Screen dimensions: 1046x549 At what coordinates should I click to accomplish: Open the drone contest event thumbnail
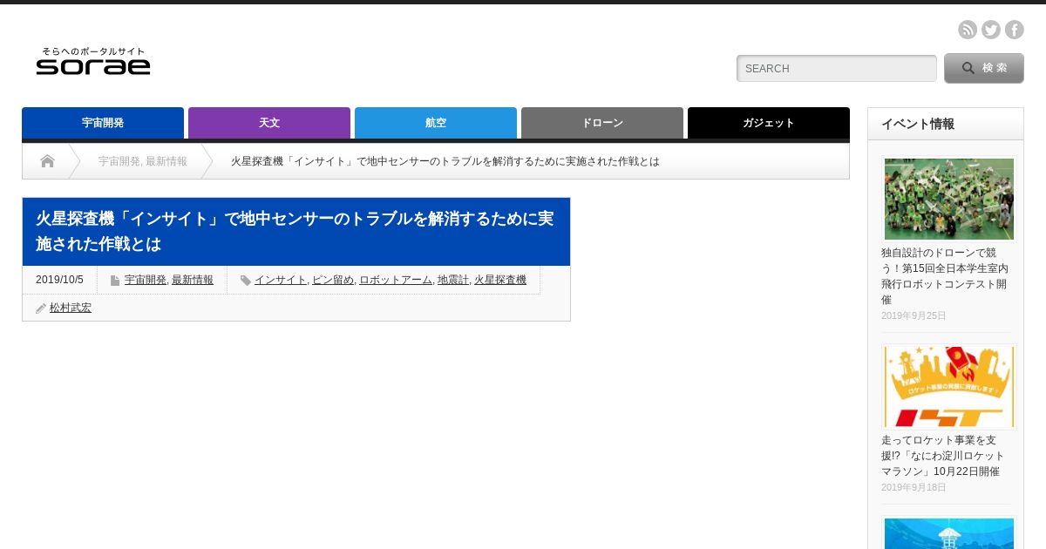point(948,199)
